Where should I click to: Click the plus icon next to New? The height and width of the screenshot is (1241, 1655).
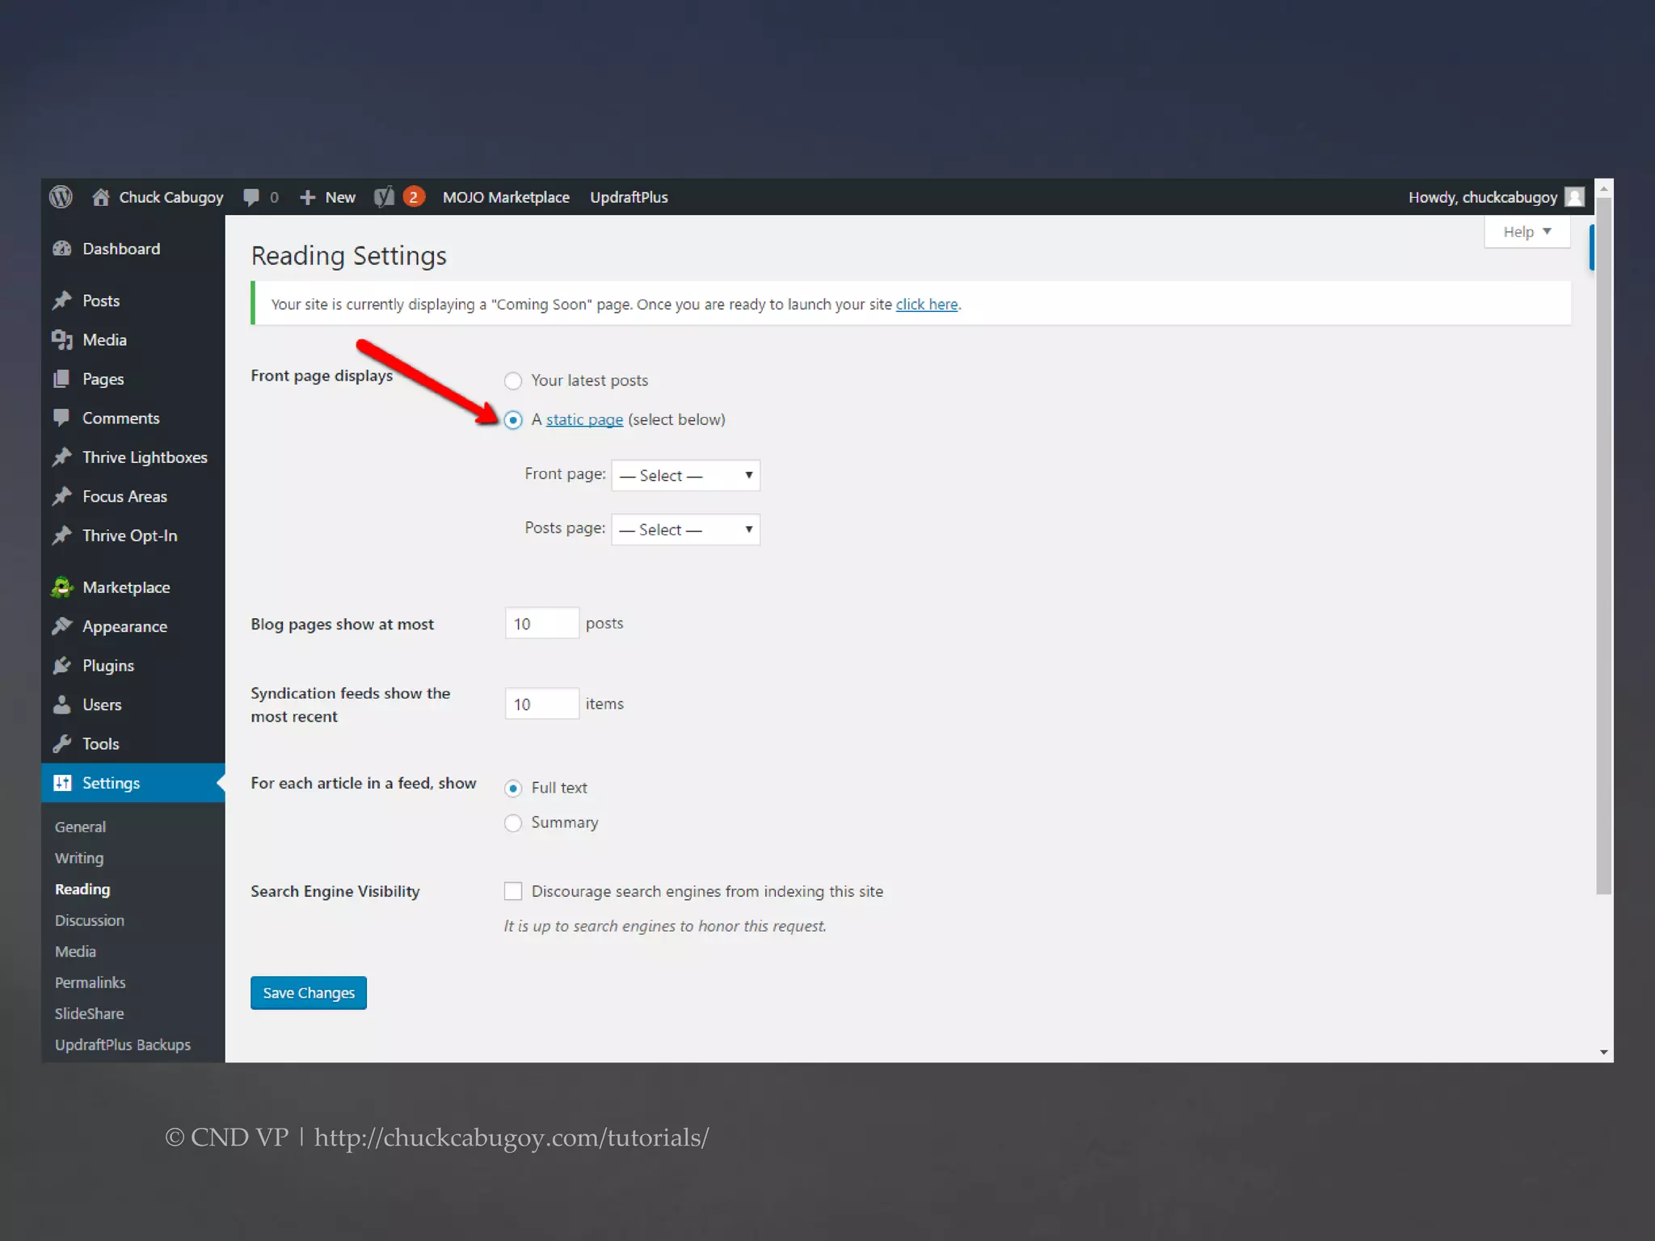tap(307, 197)
